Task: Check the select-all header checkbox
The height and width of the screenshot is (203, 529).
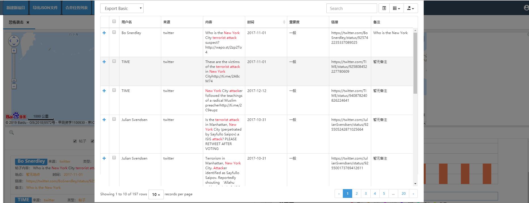Action: [x=114, y=21]
